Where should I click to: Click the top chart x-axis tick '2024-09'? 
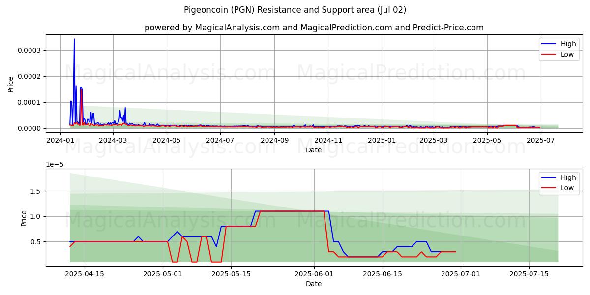(x=274, y=140)
